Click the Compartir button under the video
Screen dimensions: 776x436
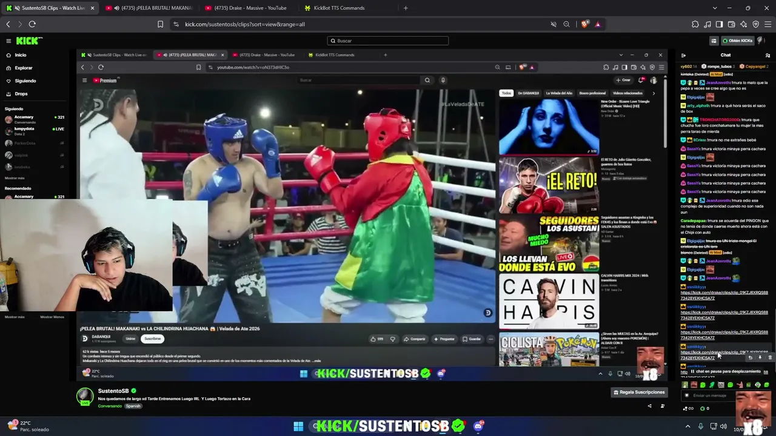coord(415,339)
